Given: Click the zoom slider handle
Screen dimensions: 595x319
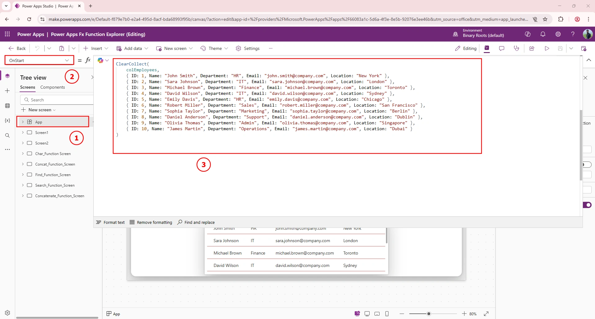Looking at the screenshot, I should [429, 314].
